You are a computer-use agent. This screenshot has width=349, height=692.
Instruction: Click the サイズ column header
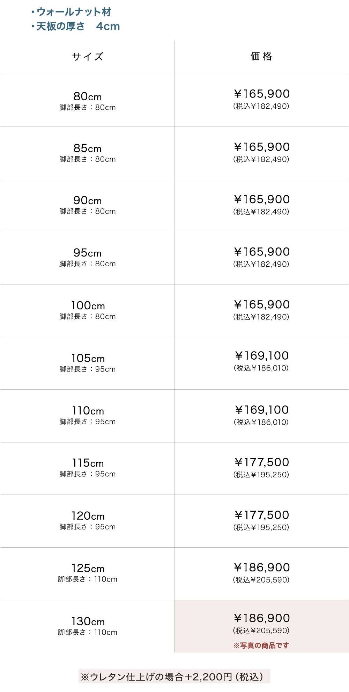pyautogui.click(x=88, y=57)
